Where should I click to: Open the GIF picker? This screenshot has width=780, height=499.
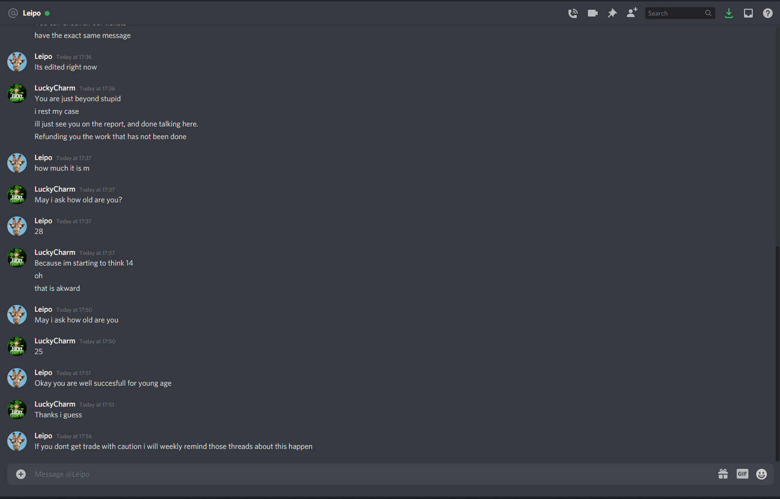[742, 474]
